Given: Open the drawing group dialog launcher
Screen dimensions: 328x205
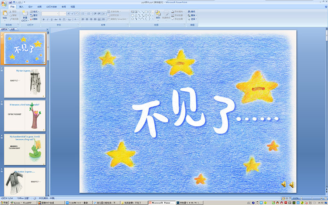Looking at the screenshot, I should coord(184,25).
